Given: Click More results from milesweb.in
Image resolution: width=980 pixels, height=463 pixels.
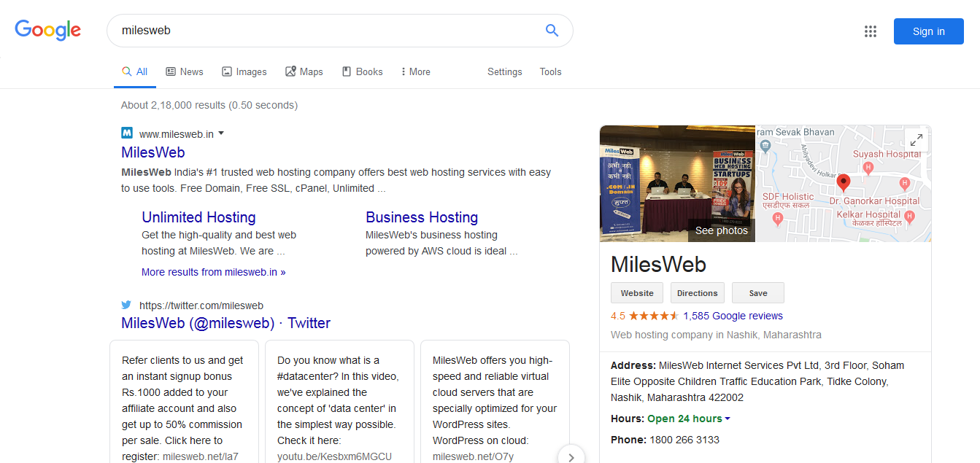Looking at the screenshot, I should point(214,272).
